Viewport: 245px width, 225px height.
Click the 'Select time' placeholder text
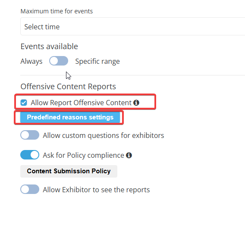point(42,27)
